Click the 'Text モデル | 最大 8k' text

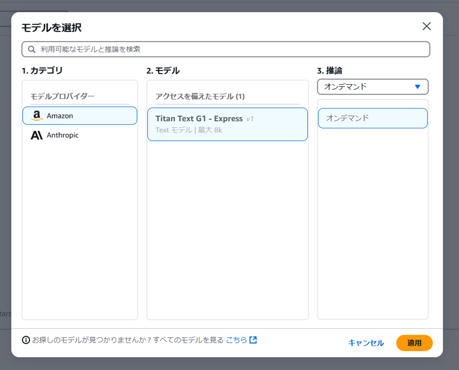pyautogui.click(x=189, y=130)
